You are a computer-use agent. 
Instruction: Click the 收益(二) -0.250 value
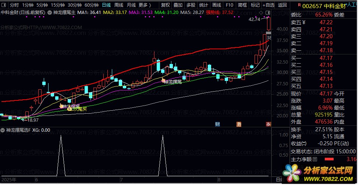click(325, 143)
